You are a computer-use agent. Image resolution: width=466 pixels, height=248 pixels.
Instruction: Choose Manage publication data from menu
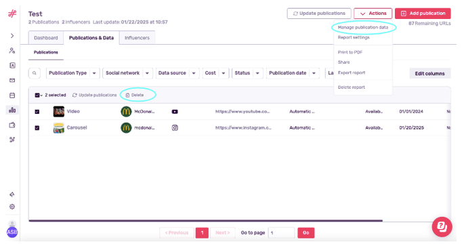click(x=363, y=27)
